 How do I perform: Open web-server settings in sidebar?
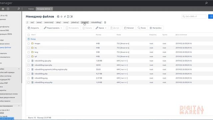[x=7, y=72]
